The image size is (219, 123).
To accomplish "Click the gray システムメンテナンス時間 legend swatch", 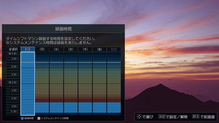I will pyautogui.click(x=39, y=118).
